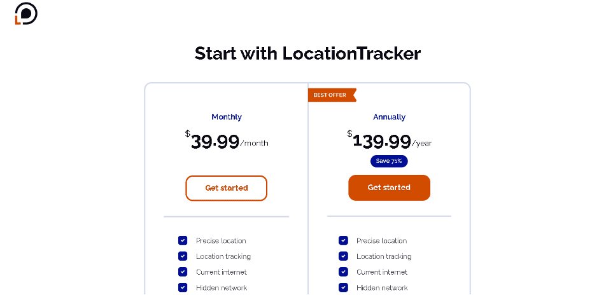Click the Start with LocationTracker heading
The image size is (599, 295).
click(307, 53)
